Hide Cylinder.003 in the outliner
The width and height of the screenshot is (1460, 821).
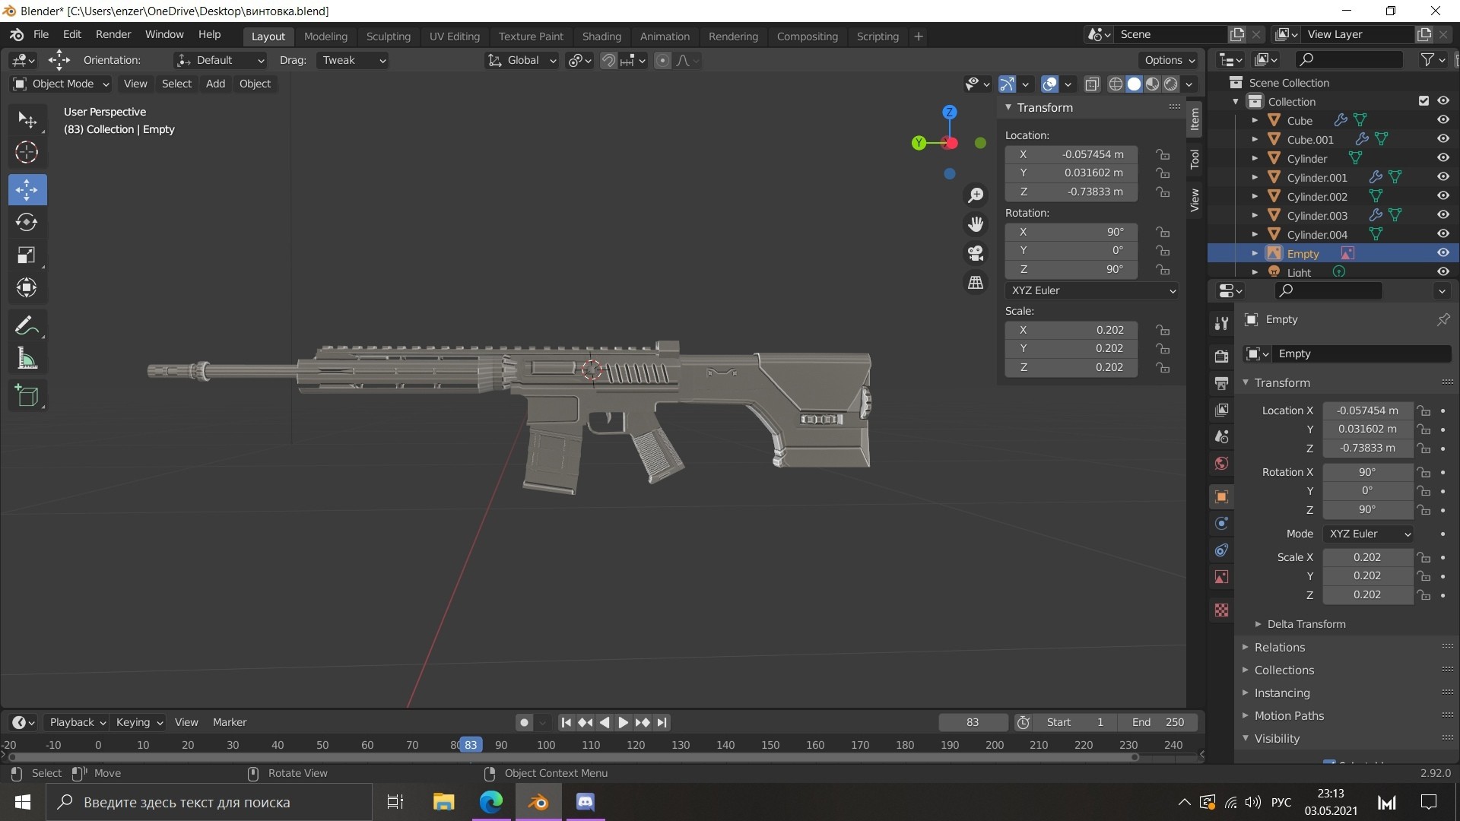point(1443,215)
